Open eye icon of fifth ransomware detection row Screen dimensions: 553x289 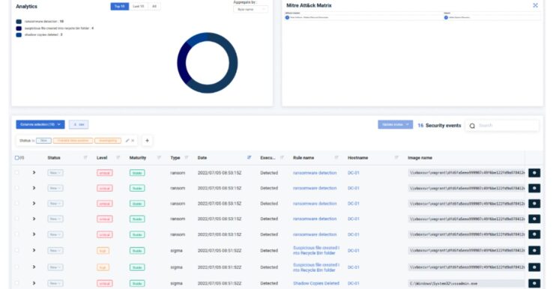(x=534, y=234)
